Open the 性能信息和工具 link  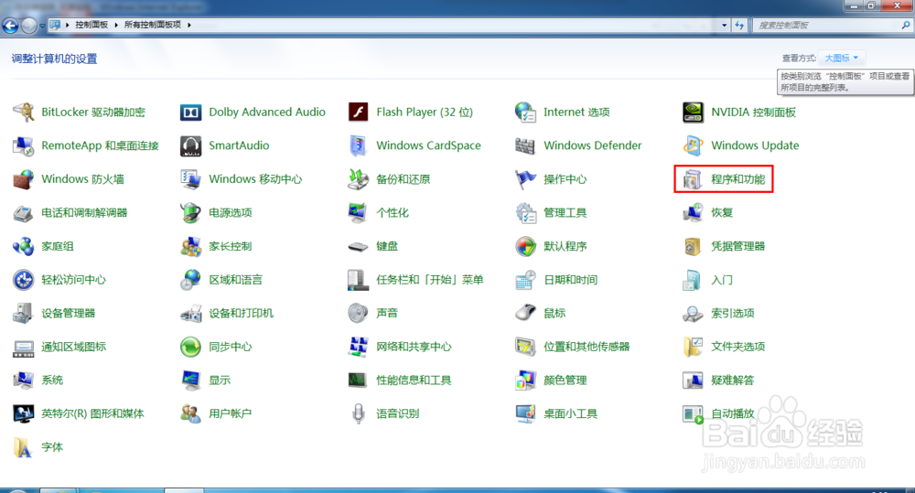[x=414, y=380]
